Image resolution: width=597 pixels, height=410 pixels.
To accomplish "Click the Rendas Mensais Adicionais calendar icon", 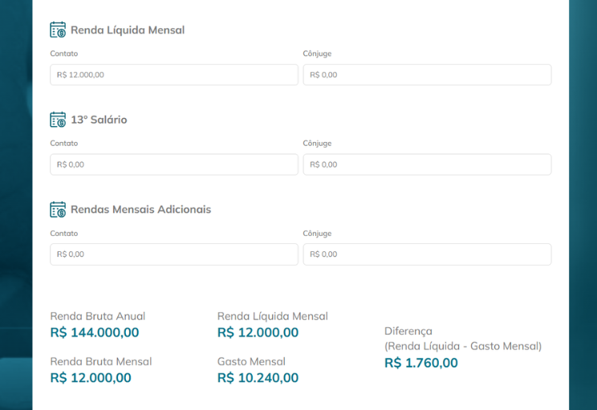I will [58, 209].
